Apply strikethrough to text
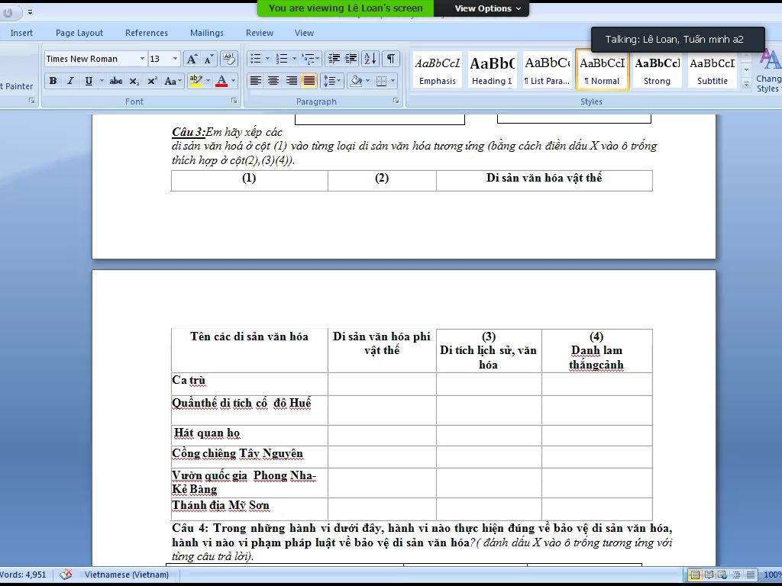This screenshot has height=586, width=782. click(116, 81)
